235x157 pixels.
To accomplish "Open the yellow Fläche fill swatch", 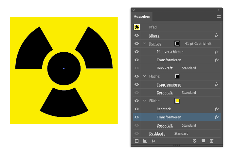I will coord(177,101).
